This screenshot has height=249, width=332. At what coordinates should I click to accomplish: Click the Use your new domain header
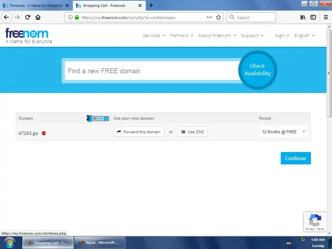pos(134,118)
